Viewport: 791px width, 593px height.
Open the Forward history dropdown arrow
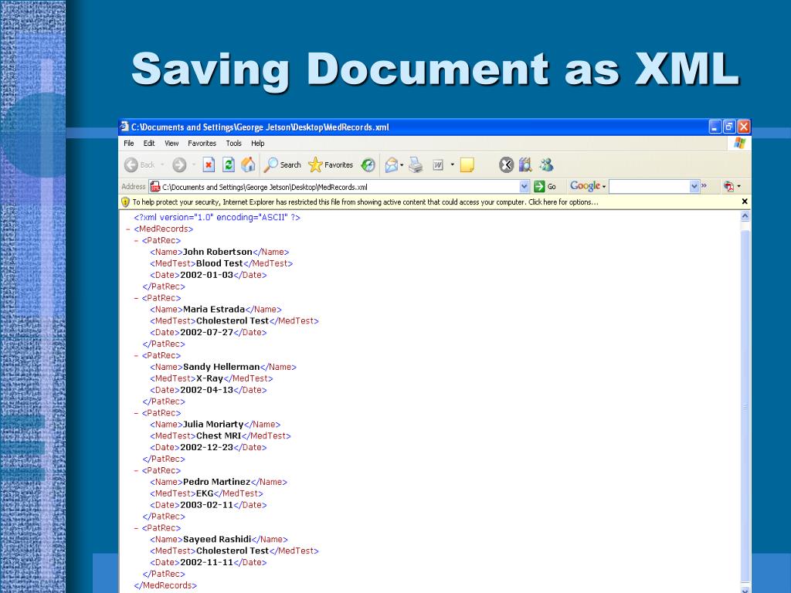point(194,165)
